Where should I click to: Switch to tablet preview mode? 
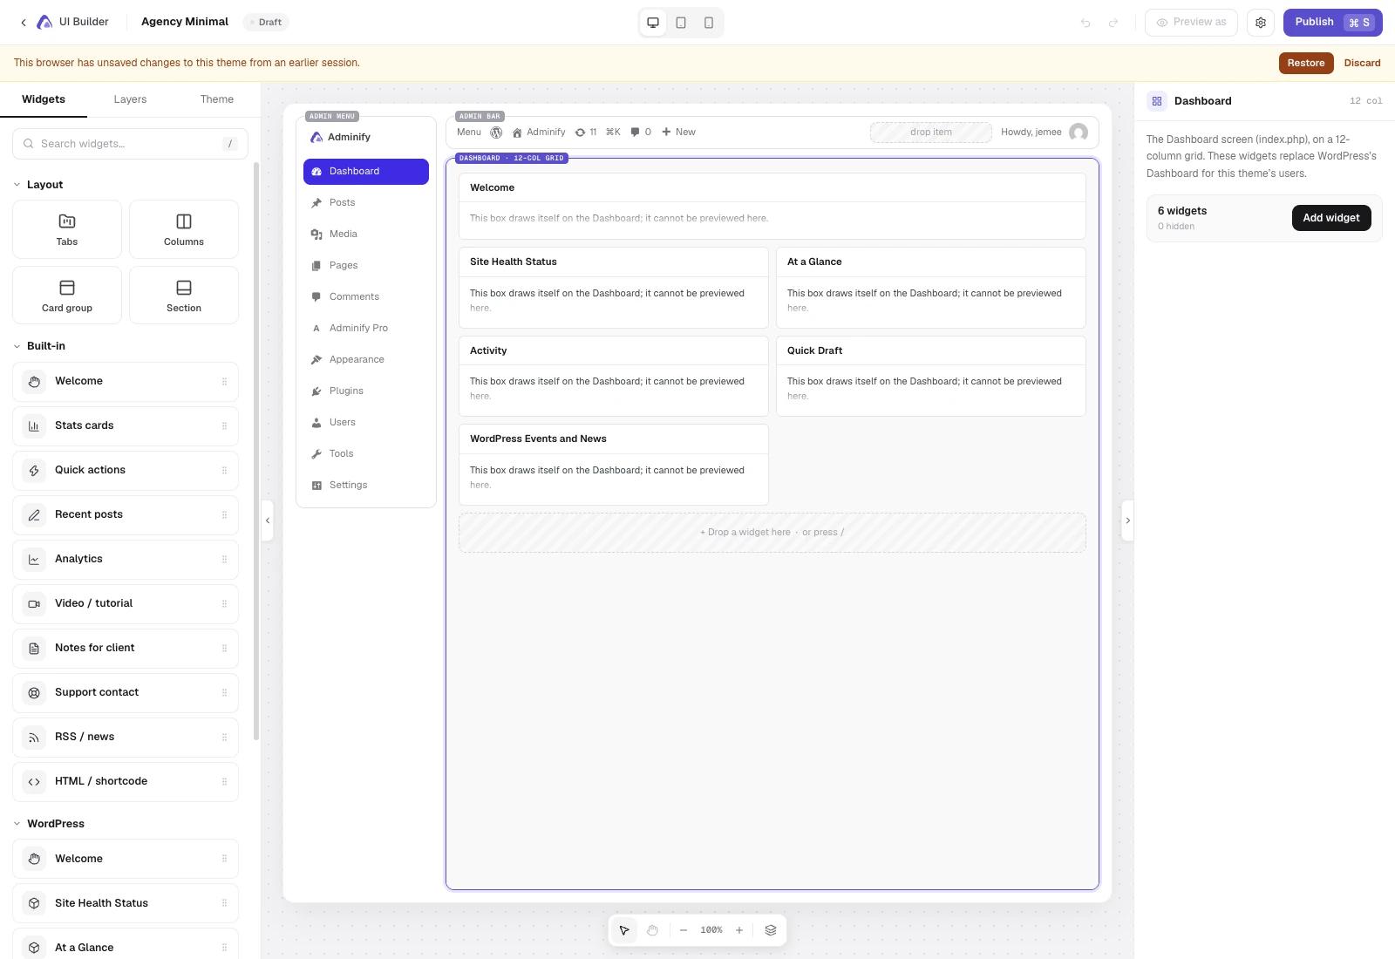(x=681, y=23)
